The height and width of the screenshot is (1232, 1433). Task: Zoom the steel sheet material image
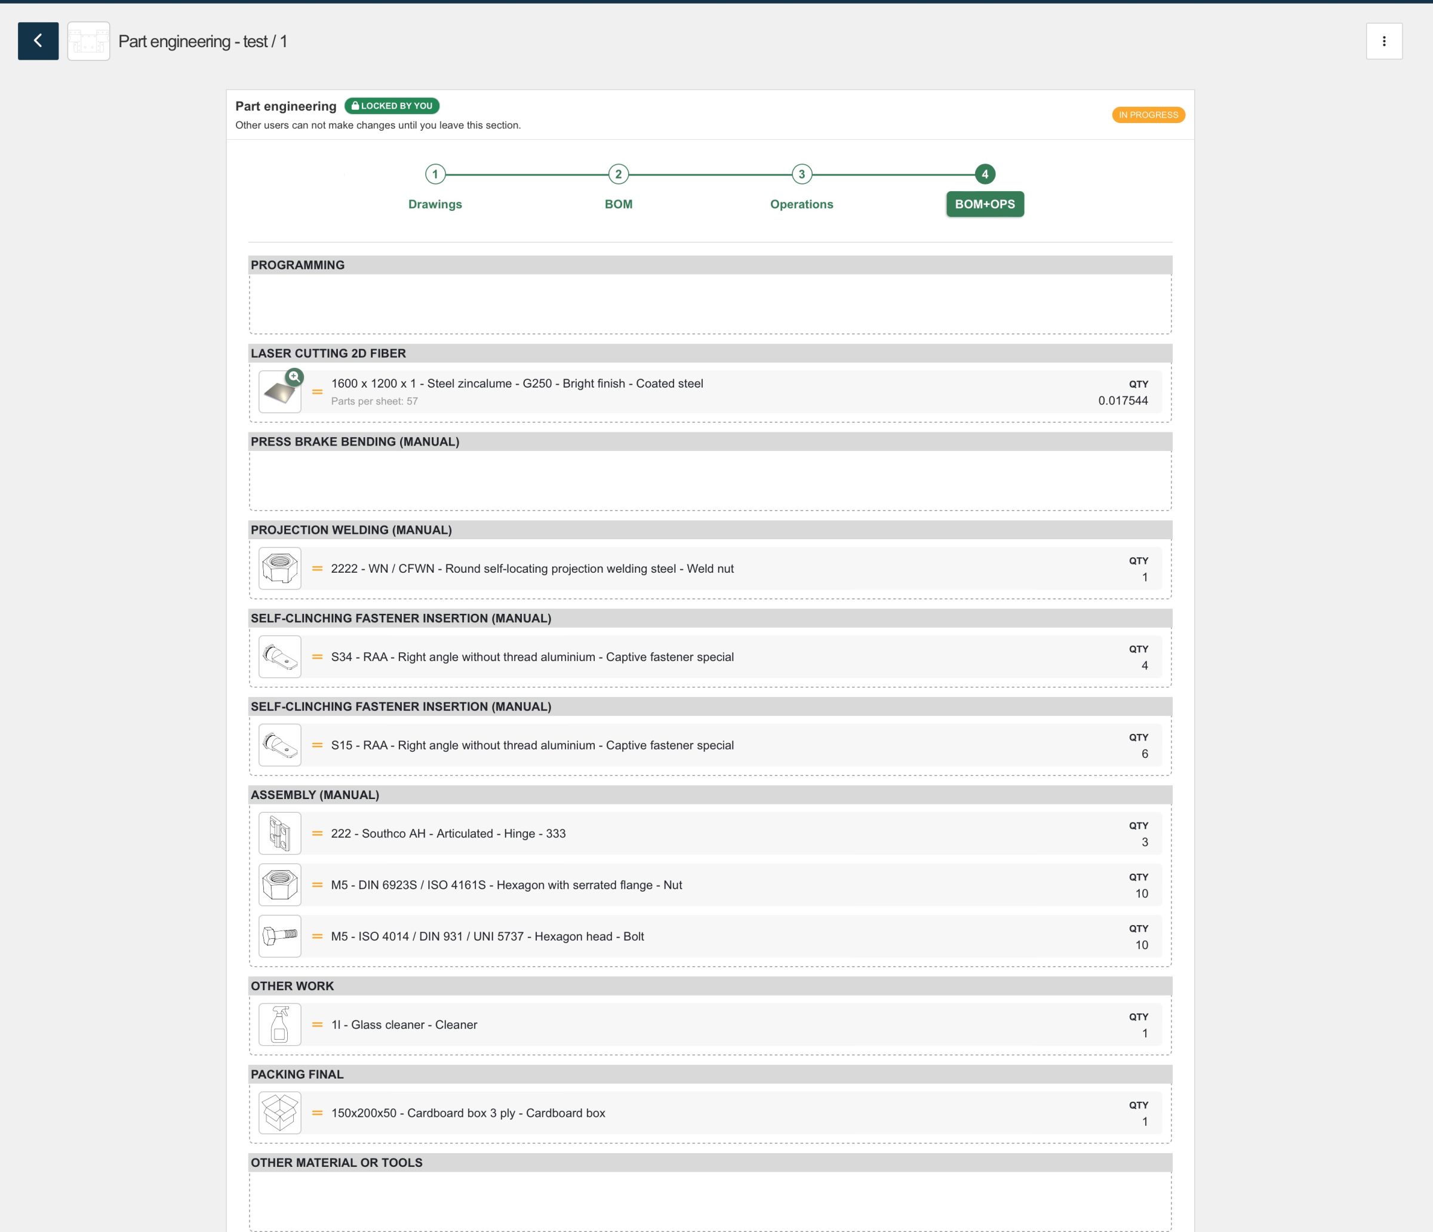(294, 377)
